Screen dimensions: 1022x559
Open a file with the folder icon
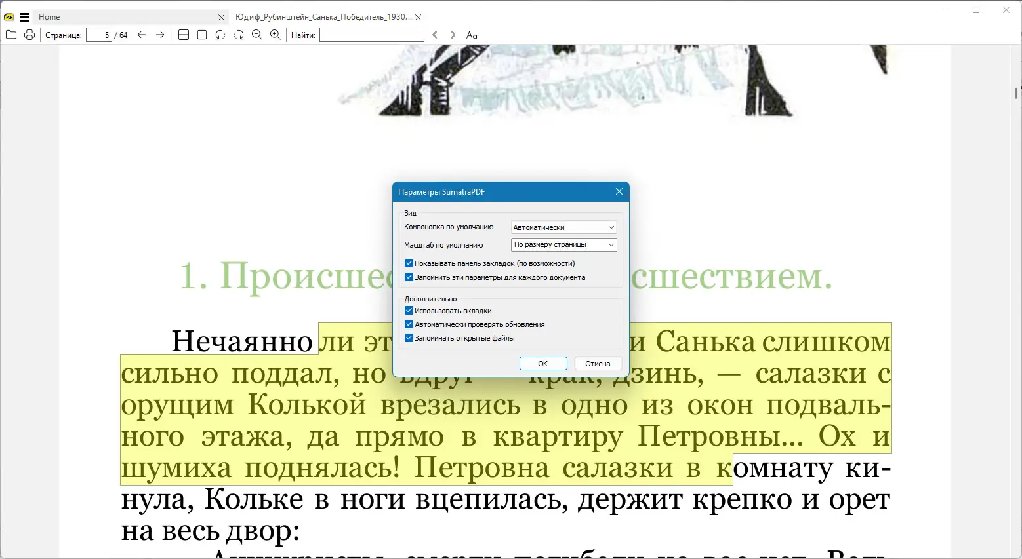(10, 34)
